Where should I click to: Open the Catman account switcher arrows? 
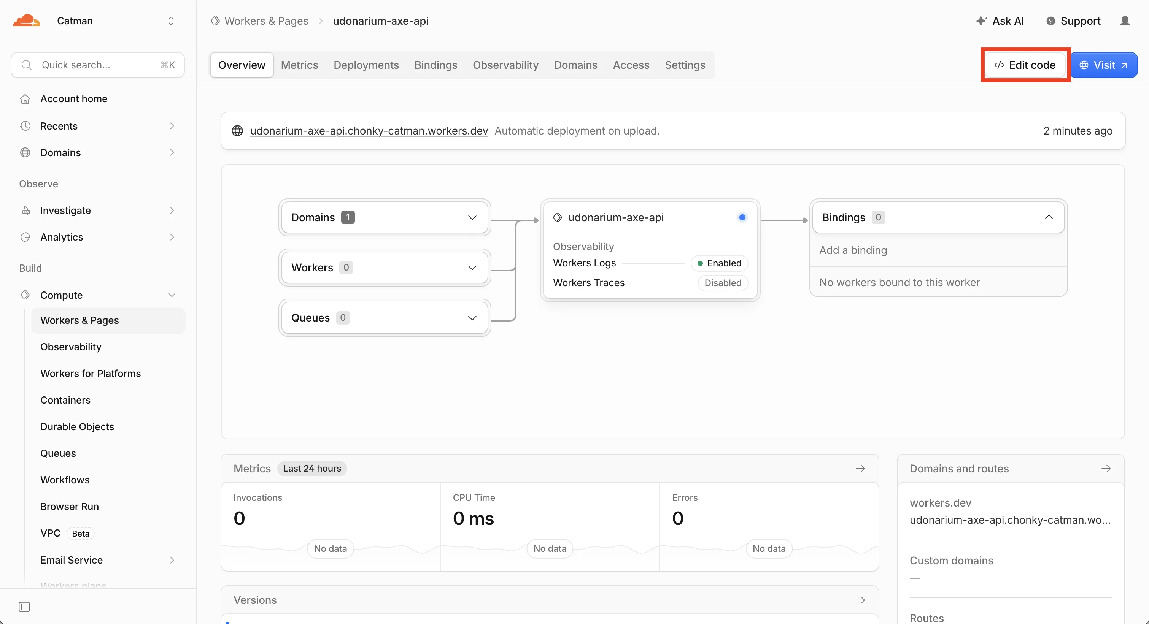point(171,21)
